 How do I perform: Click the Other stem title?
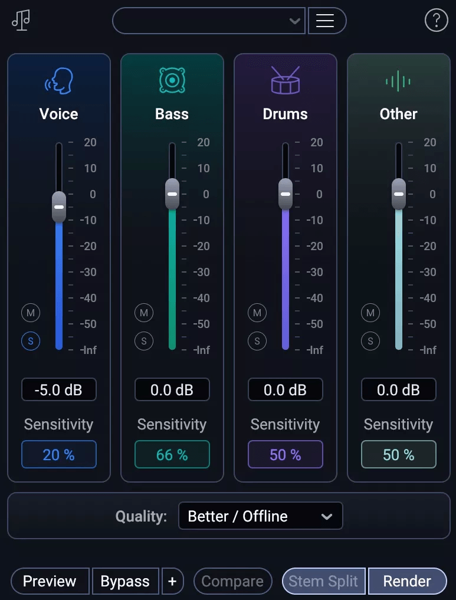(399, 114)
